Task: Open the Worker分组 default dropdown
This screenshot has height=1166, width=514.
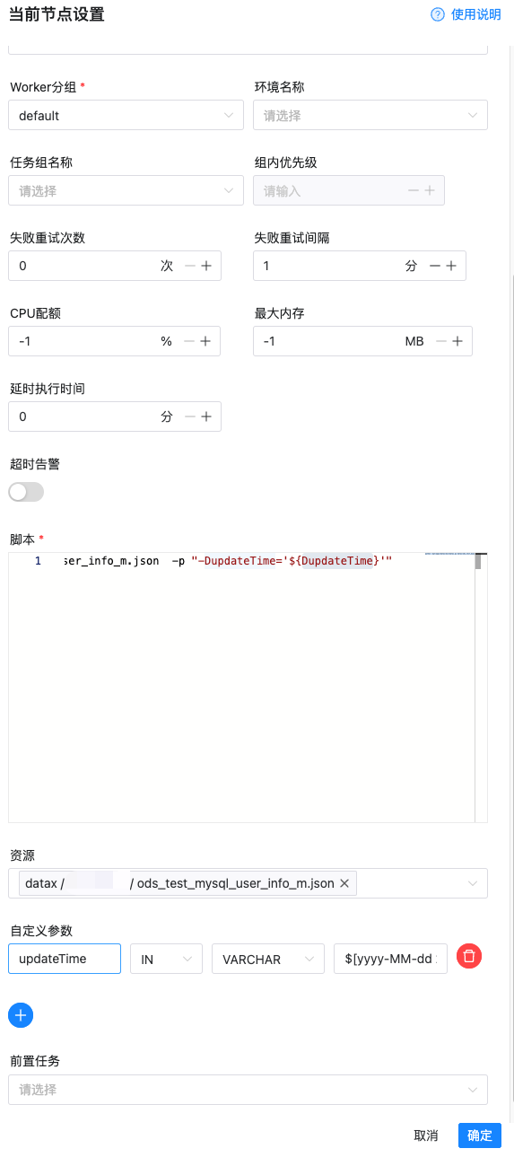Action: point(126,116)
